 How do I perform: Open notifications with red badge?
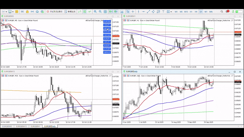(x=227, y=12)
